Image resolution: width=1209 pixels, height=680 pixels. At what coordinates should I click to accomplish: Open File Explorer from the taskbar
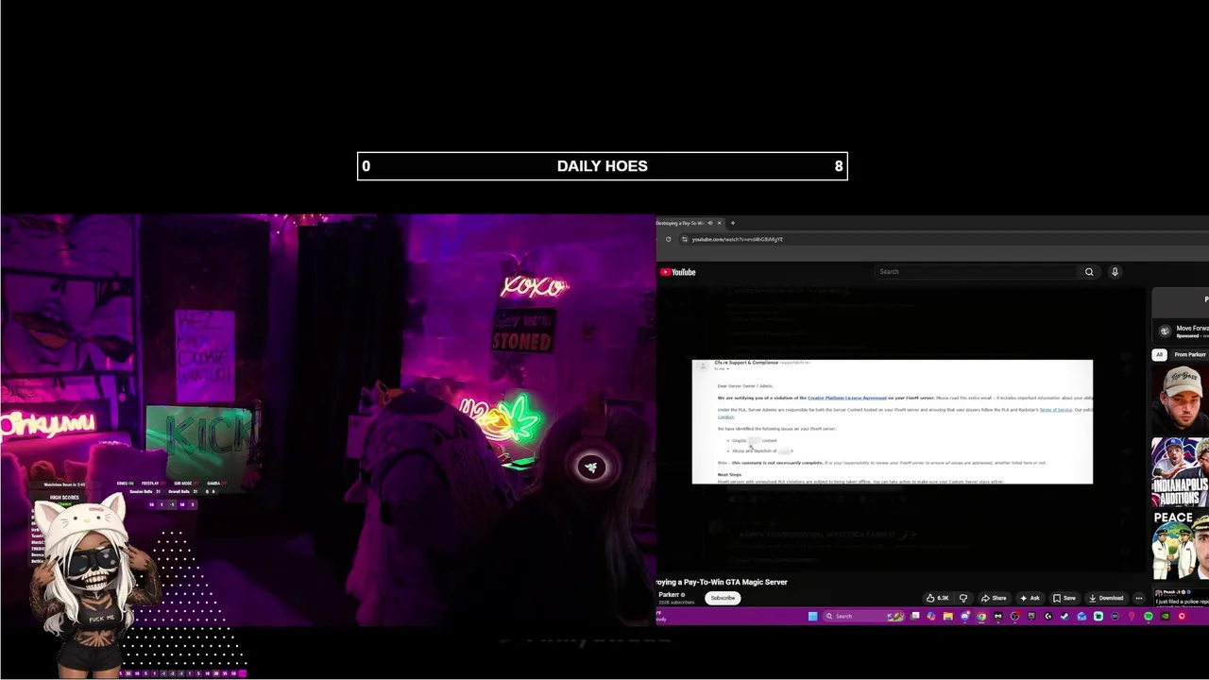tap(948, 617)
